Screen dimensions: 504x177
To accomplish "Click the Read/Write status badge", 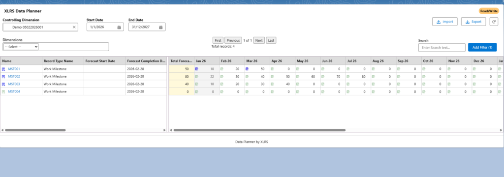I will [489, 11].
